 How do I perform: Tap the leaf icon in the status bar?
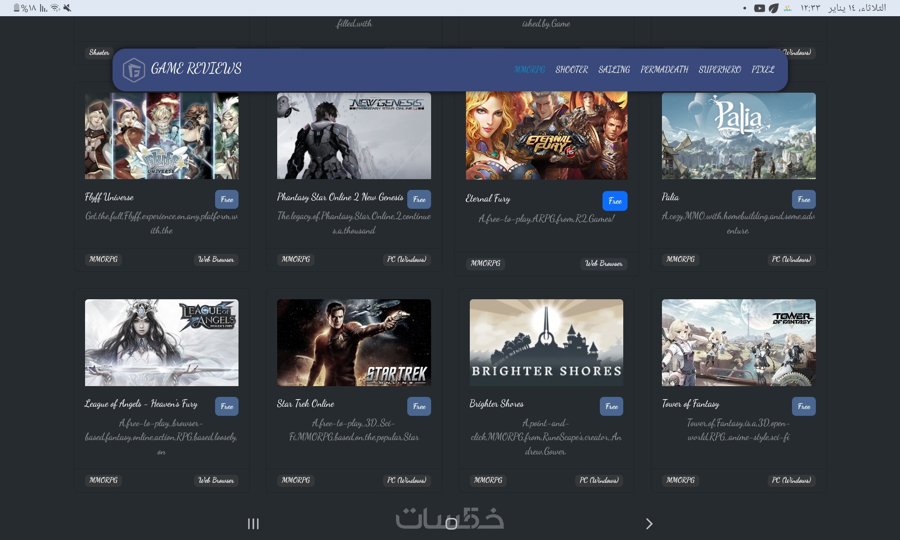[773, 8]
